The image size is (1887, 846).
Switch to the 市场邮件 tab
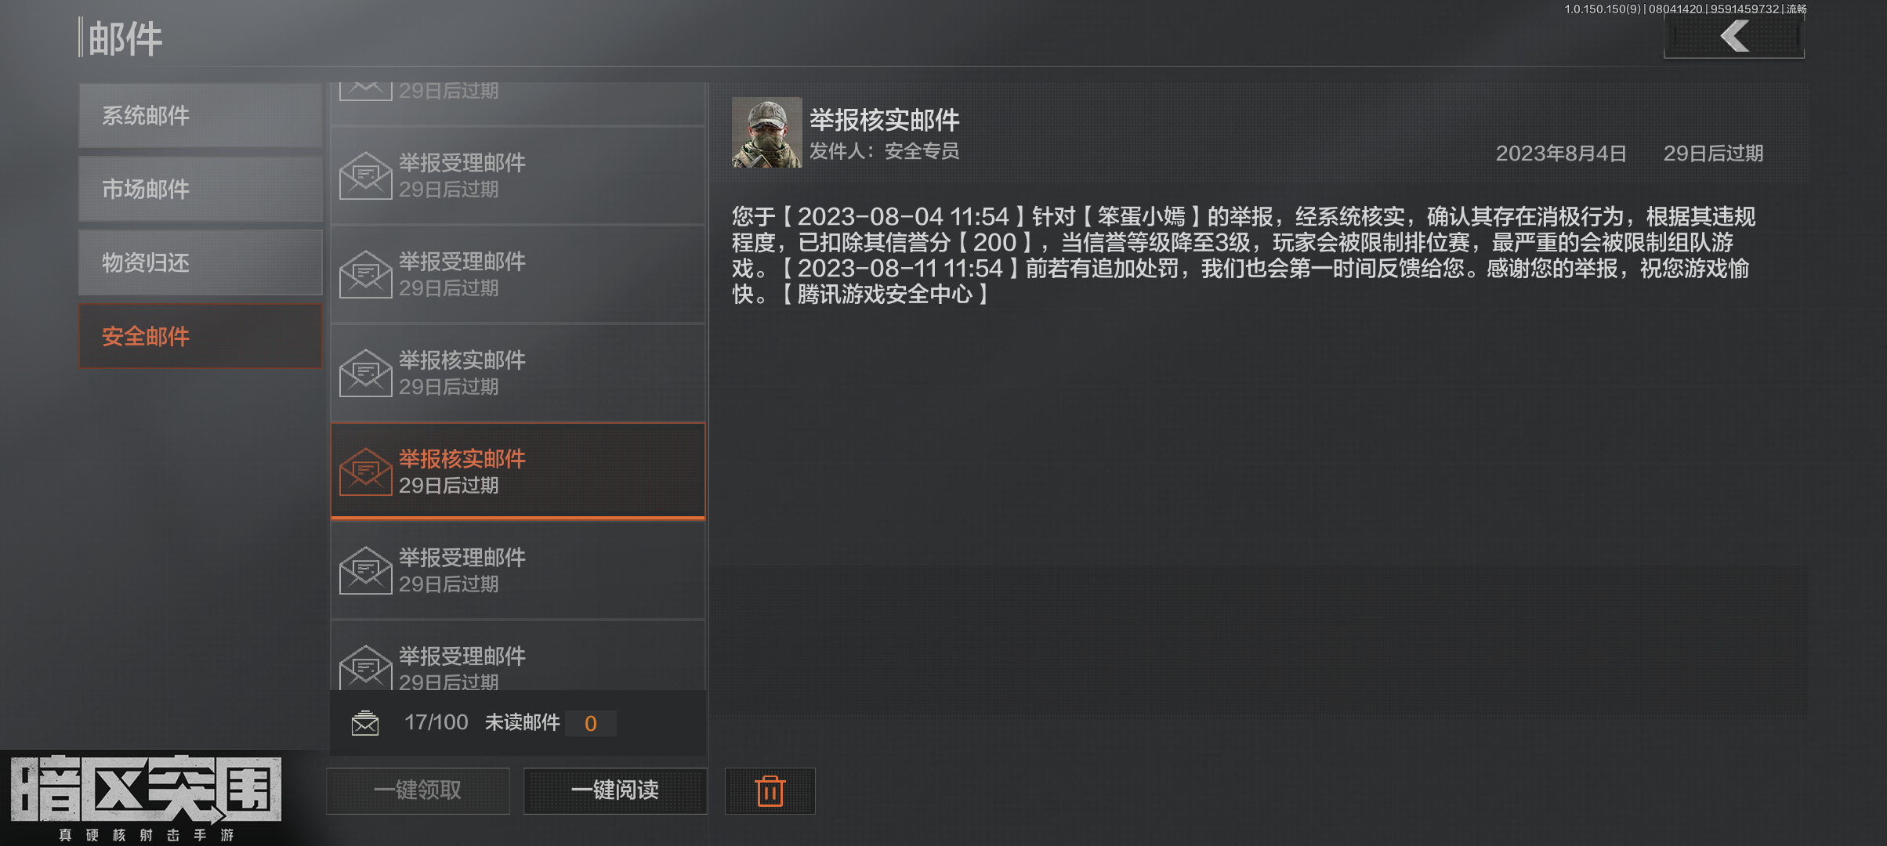201,189
